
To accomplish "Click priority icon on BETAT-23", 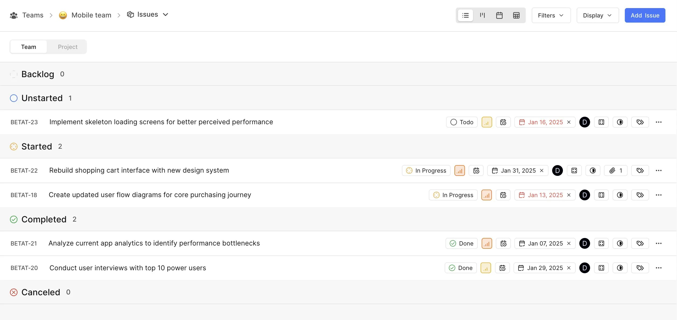I will tap(486, 122).
